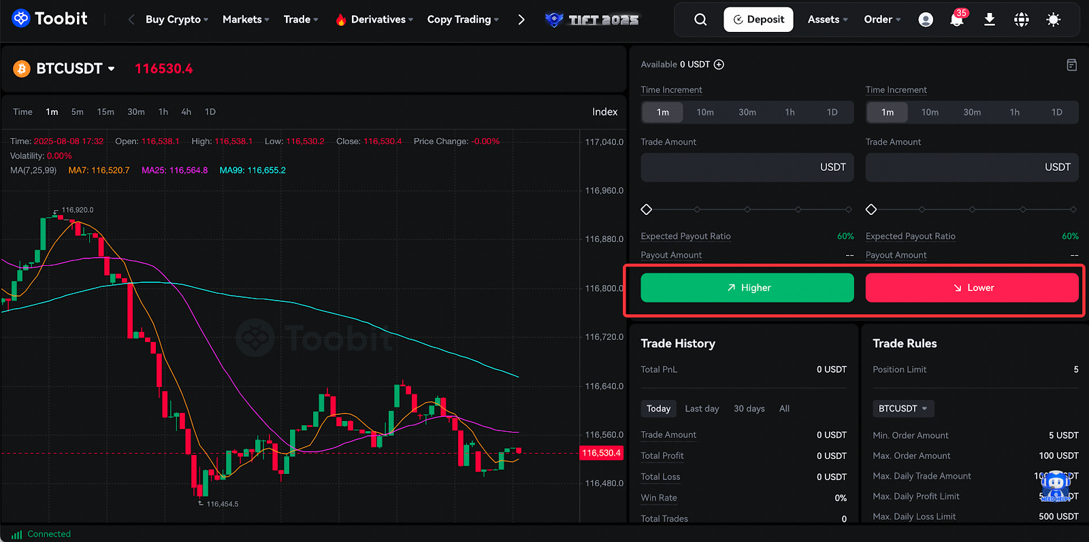Select the 5m chart interval
The image size is (1089, 542).
78,112
